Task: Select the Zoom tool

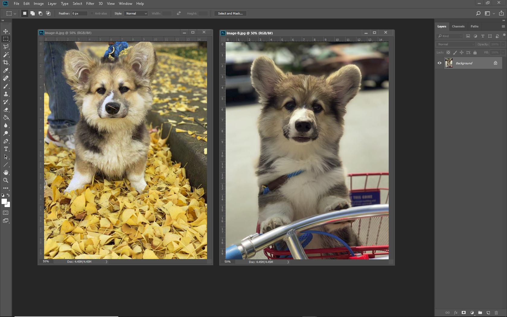Action: click(x=6, y=180)
